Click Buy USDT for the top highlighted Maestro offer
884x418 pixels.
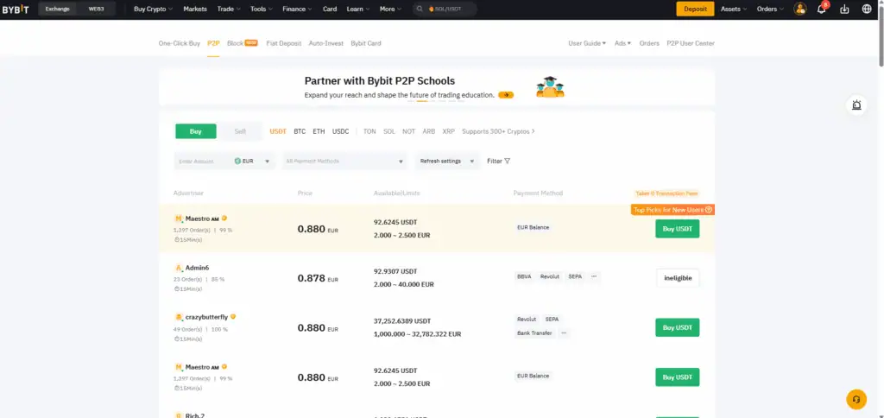click(677, 229)
